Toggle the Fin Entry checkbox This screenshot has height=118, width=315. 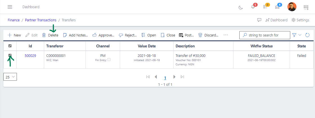tap(109, 59)
